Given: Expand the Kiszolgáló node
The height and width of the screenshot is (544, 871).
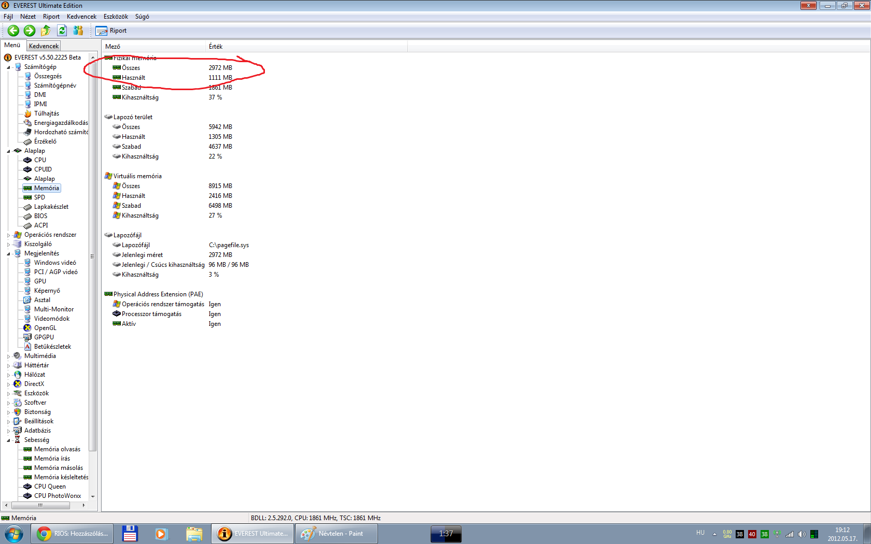Looking at the screenshot, I should click(x=8, y=245).
